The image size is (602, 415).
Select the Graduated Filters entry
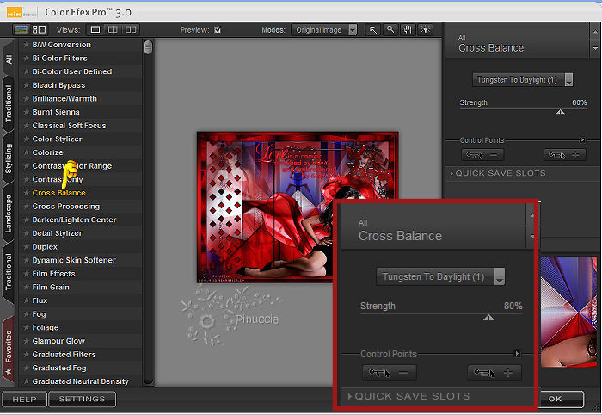[64, 354]
